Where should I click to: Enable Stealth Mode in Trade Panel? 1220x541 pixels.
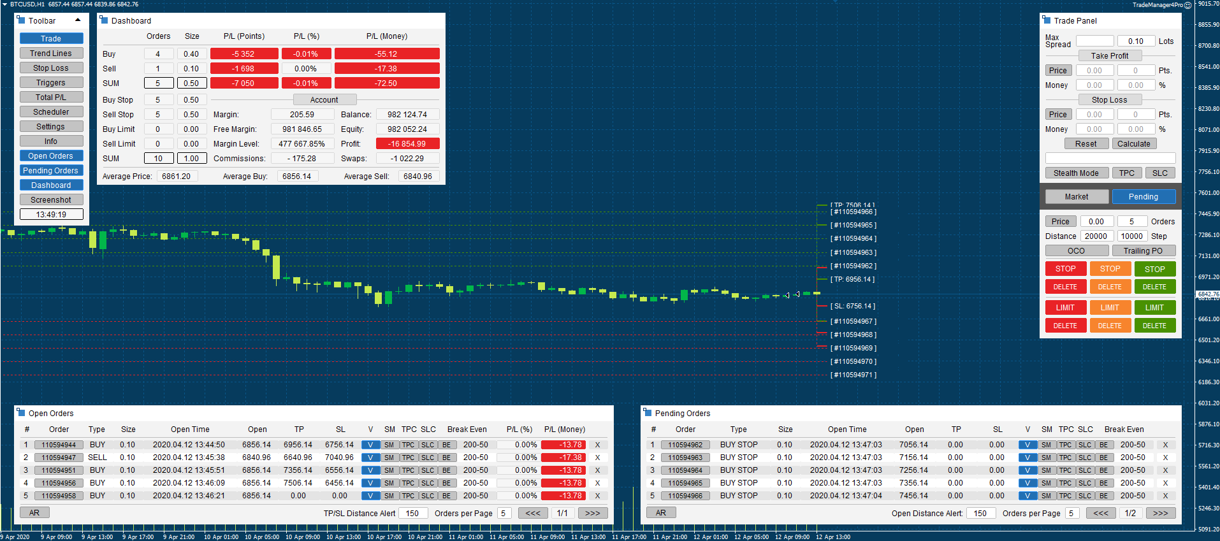[x=1076, y=173]
